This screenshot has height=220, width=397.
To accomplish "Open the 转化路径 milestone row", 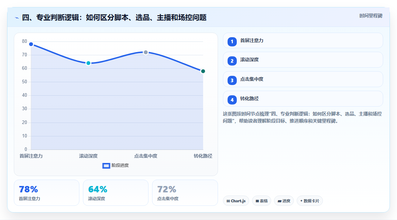I will pyautogui.click(x=303, y=99).
